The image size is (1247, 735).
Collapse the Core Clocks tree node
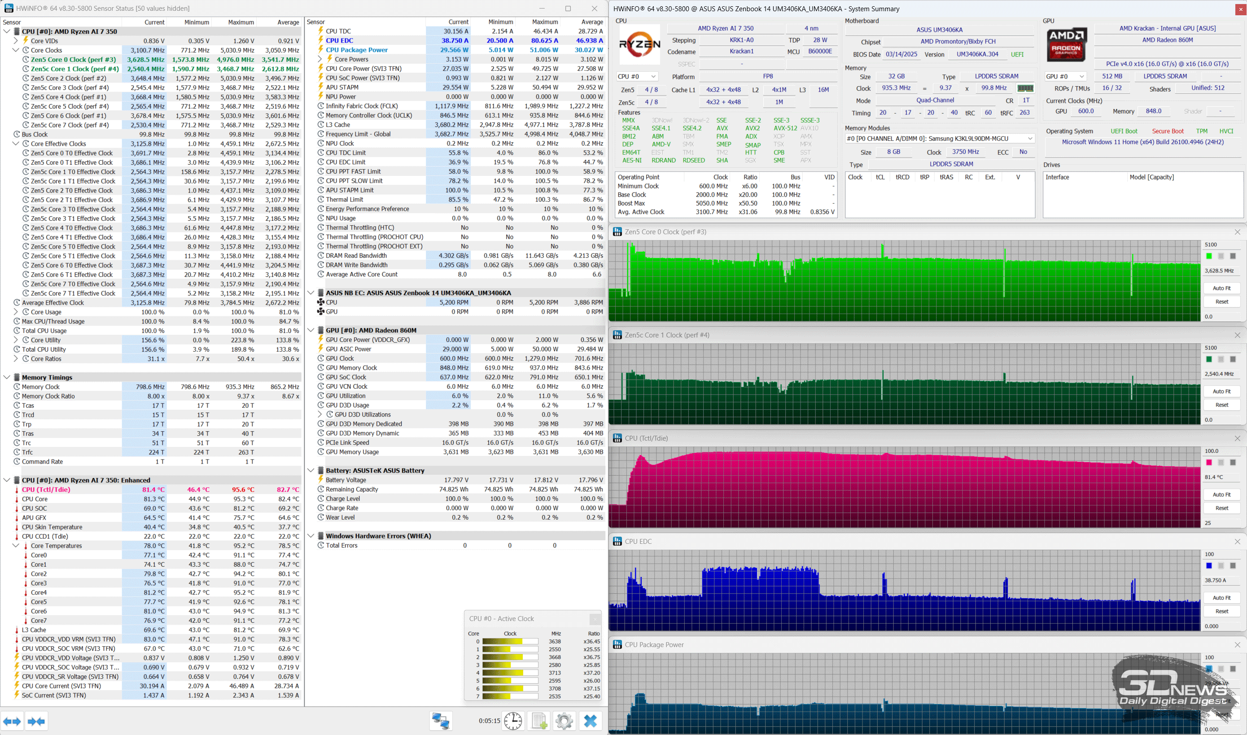click(x=16, y=50)
